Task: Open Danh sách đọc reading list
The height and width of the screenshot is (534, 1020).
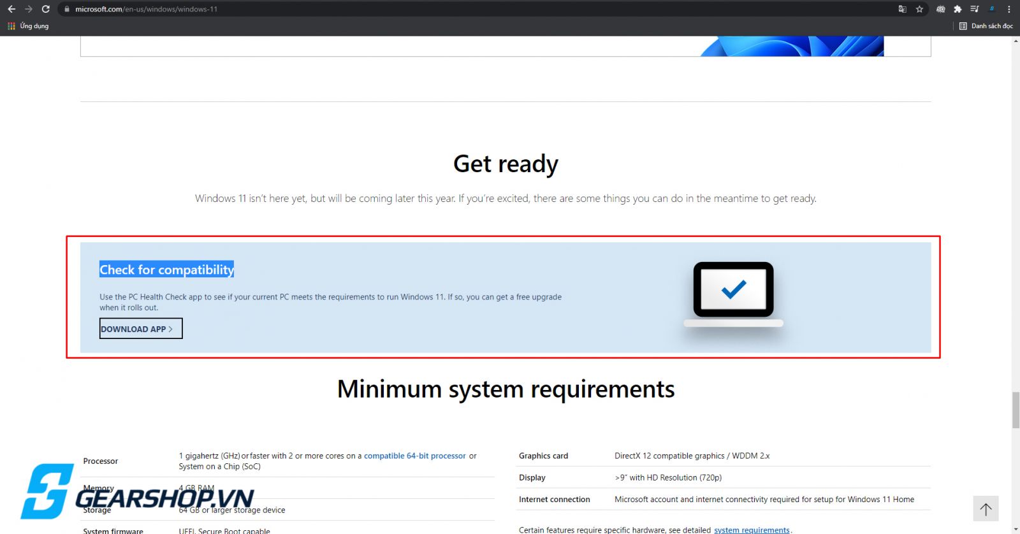Action: pos(986,26)
